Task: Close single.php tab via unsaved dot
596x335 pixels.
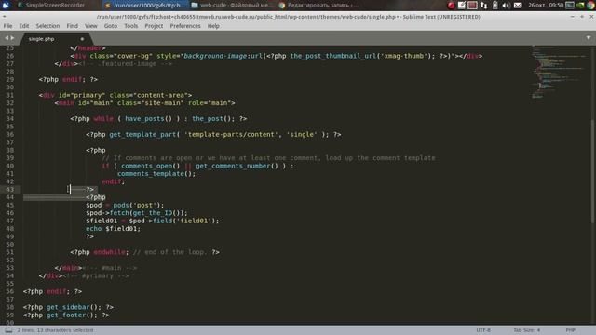Action: pyautogui.click(x=82, y=39)
